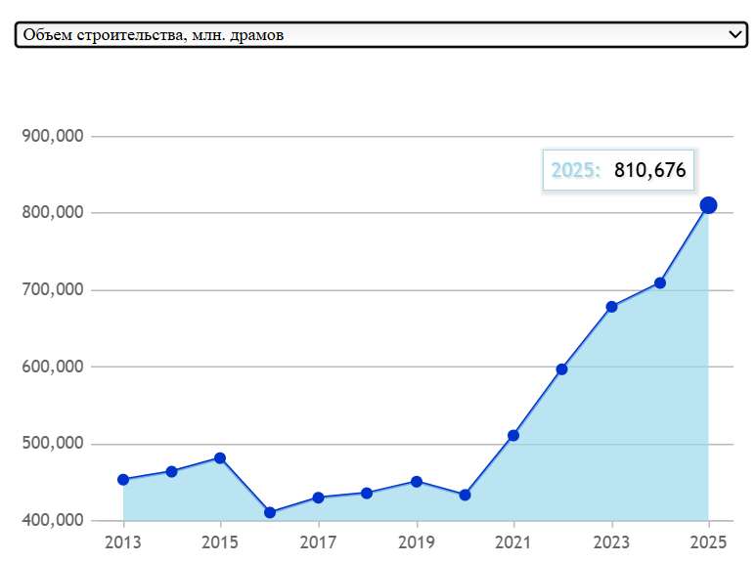The width and height of the screenshot is (756, 563).
Task: Click the 600,000 y-axis label
Action: 52,368
